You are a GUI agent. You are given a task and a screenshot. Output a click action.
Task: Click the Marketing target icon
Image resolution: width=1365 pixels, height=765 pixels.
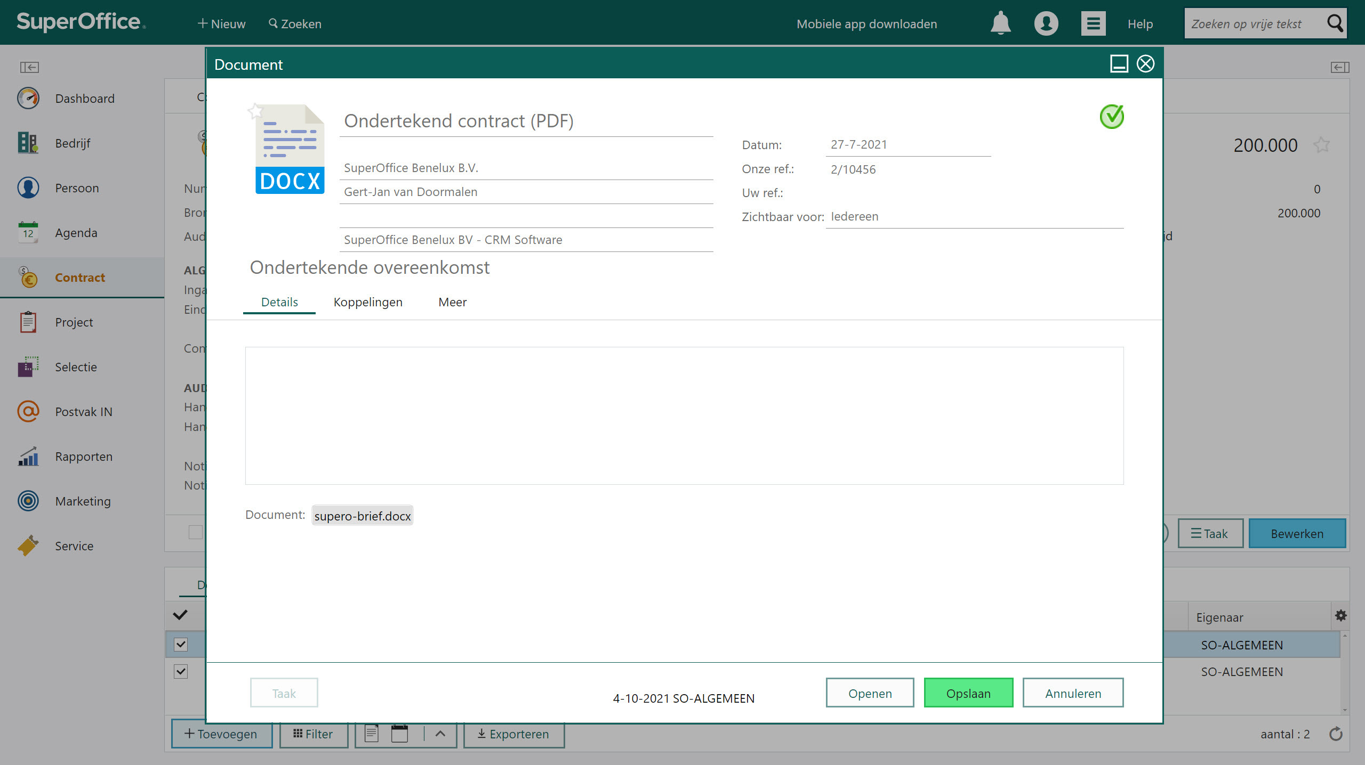[28, 501]
